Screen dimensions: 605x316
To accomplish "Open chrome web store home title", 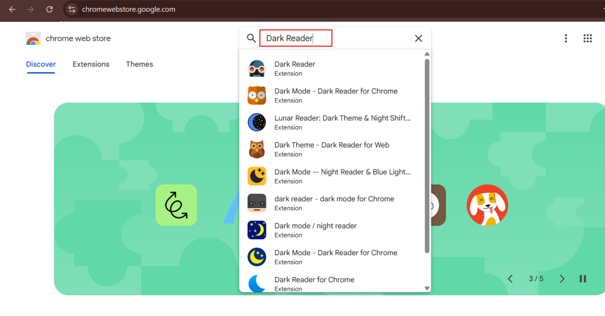I will click(78, 38).
